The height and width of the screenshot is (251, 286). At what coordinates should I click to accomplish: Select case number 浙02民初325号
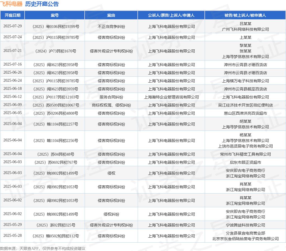click(56, 225)
